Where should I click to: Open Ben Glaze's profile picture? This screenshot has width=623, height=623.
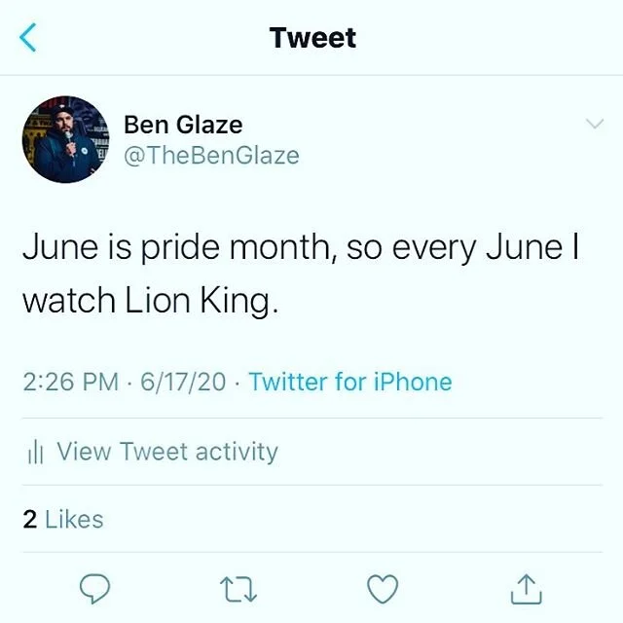coord(65,139)
